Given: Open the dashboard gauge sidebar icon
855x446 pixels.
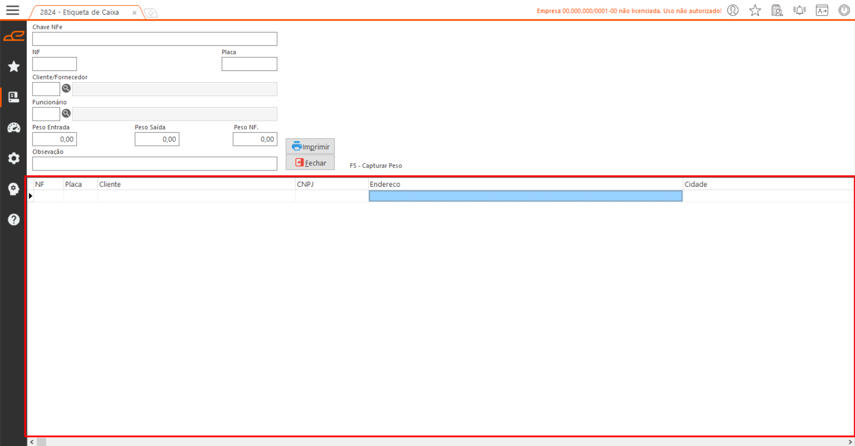Looking at the screenshot, I should pos(14,128).
